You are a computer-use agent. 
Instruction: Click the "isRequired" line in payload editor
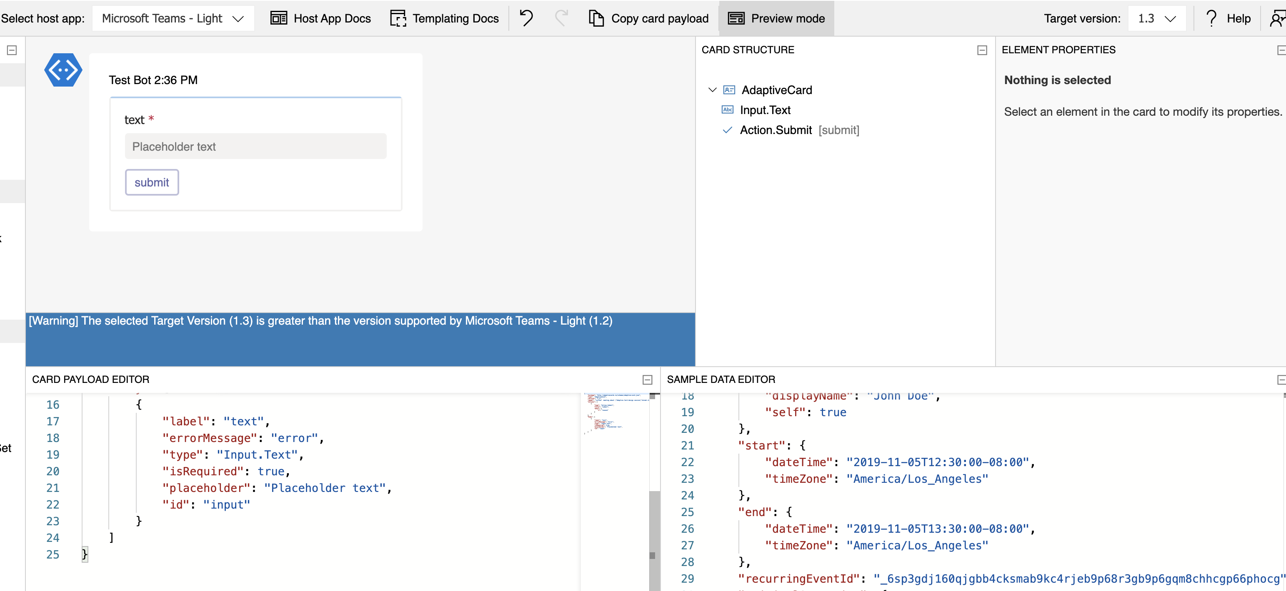[x=225, y=471]
